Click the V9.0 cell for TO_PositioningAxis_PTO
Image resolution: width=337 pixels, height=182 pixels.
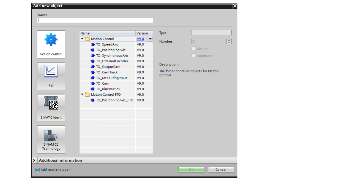click(144, 100)
